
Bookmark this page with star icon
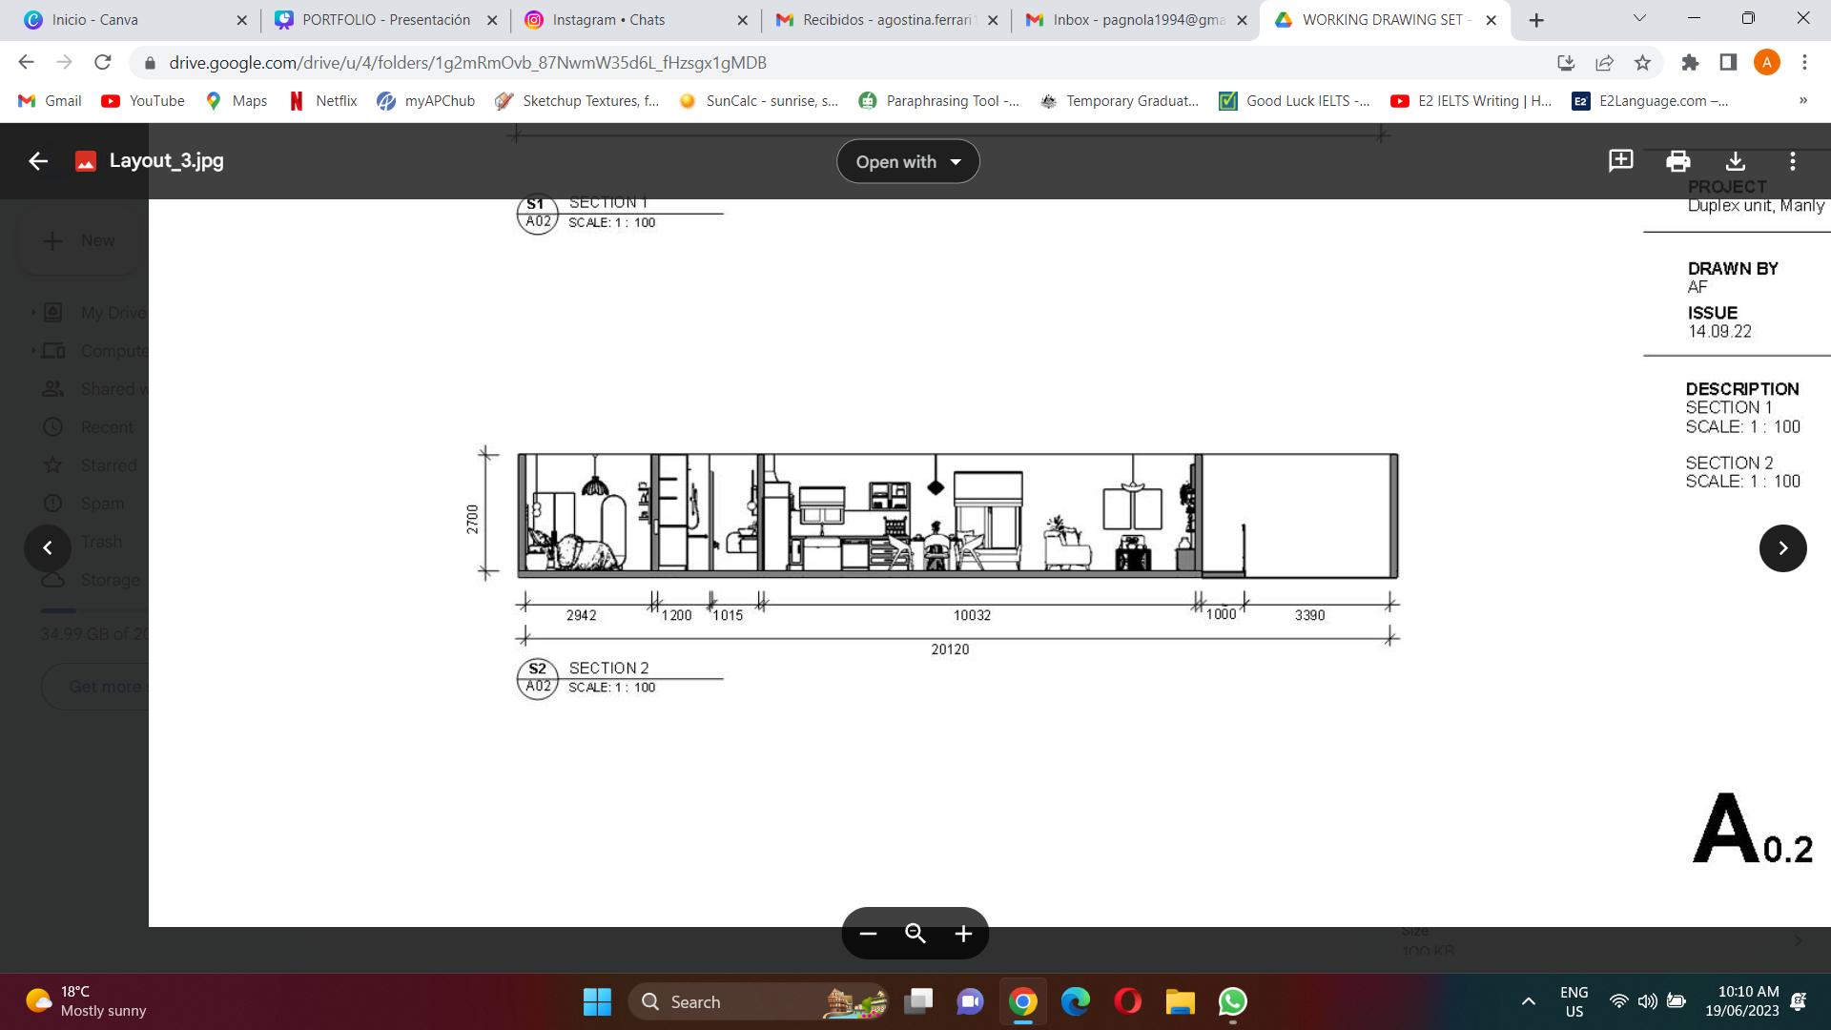(x=1642, y=63)
